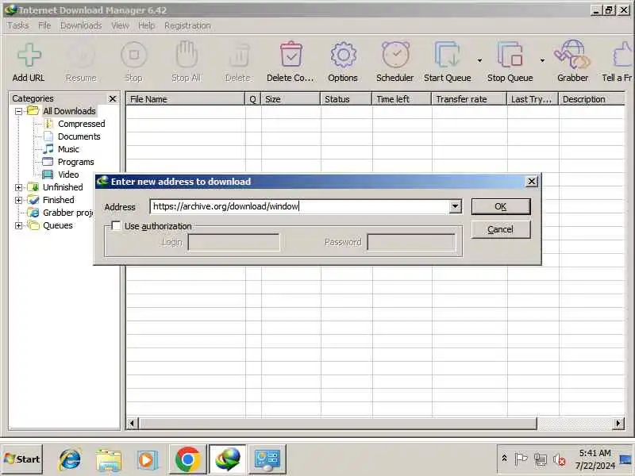Show hidden tray icons arrow

504,458
